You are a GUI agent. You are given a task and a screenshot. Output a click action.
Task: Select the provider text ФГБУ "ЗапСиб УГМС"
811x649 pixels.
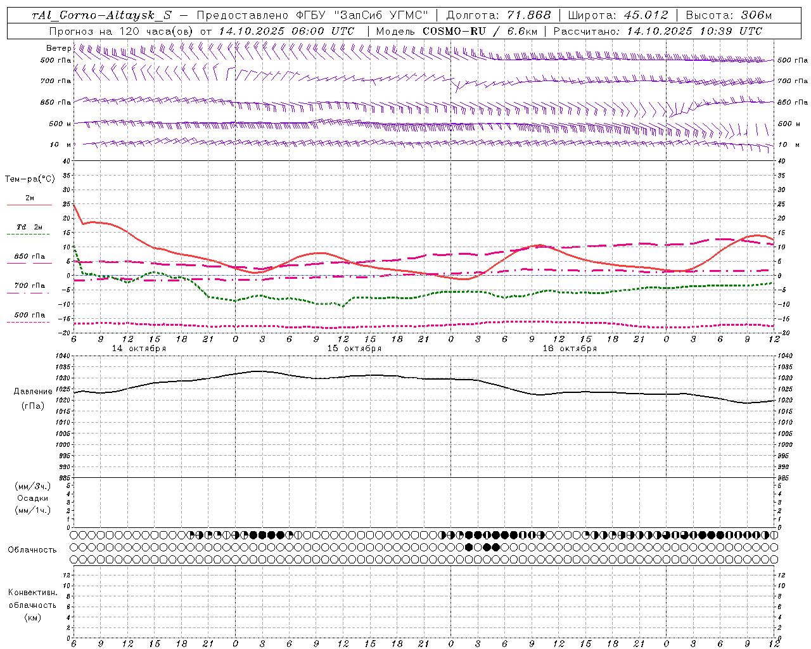coord(363,15)
